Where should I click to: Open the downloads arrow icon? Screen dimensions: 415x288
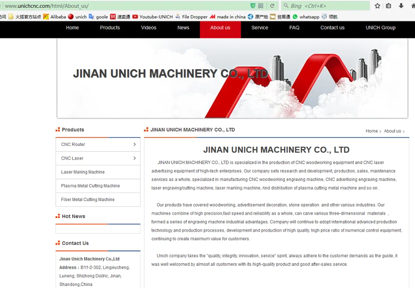(401, 6)
